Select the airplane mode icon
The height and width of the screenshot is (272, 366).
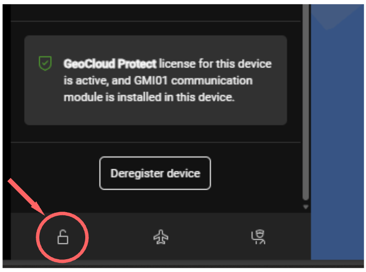(161, 237)
